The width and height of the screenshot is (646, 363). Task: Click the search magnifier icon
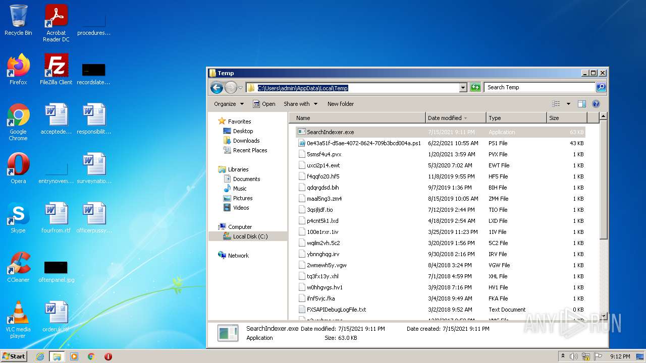[601, 87]
